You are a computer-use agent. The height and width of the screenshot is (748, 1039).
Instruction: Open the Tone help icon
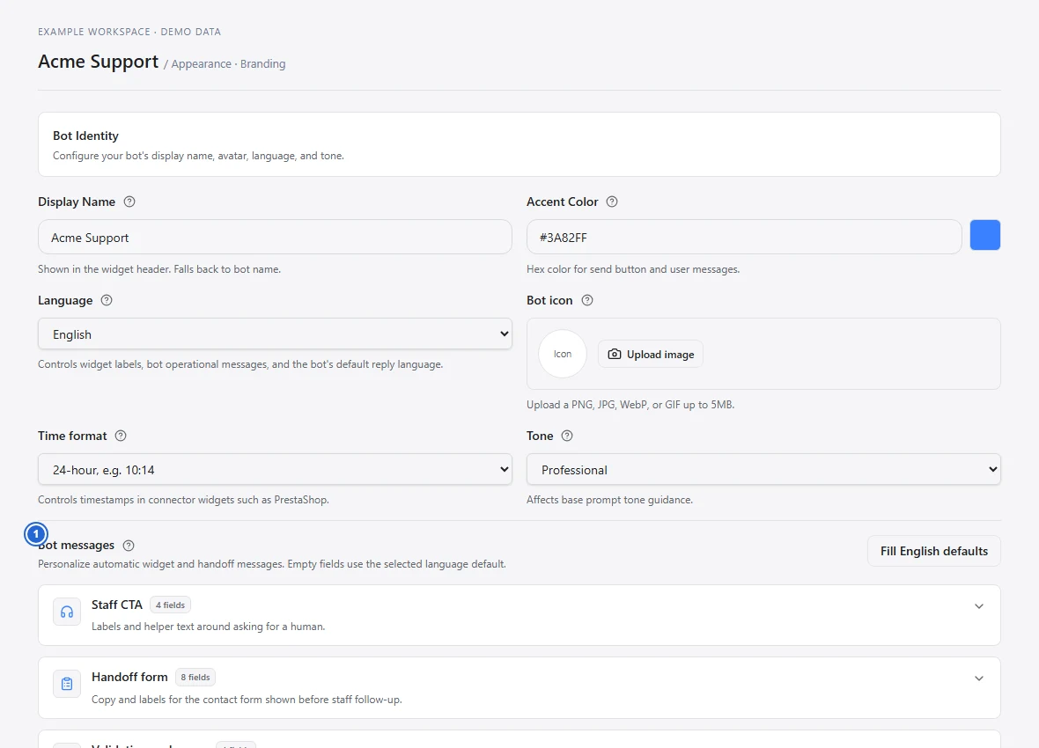point(567,436)
